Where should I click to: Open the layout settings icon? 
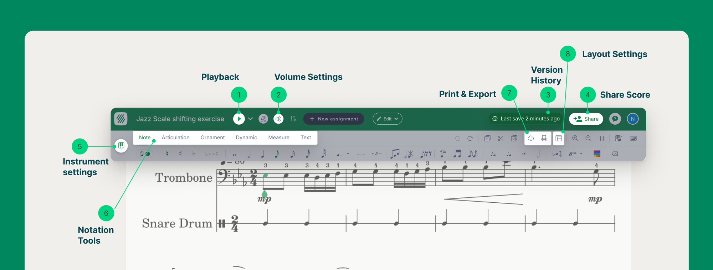coord(559,139)
